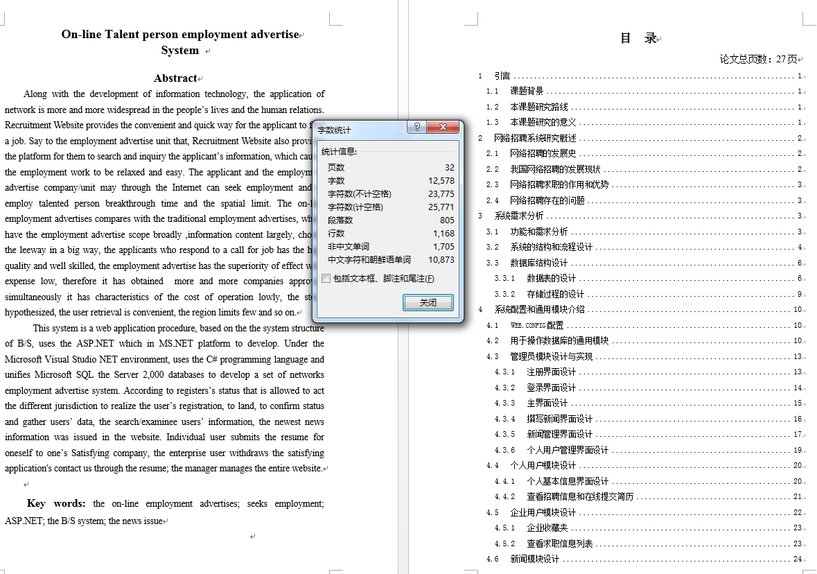The width and height of the screenshot is (817, 574).
Task: Select the 中文字符和朝鲜语单词 statistic label
Action: (x=369, y=260)
